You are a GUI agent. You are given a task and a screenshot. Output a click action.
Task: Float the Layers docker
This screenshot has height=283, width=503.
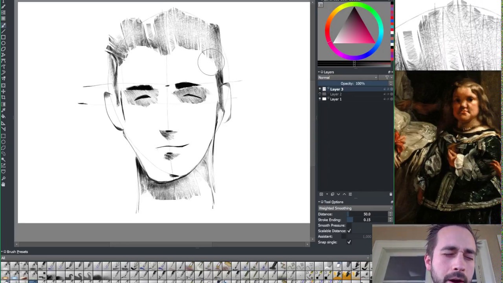(x=389, y=72)
